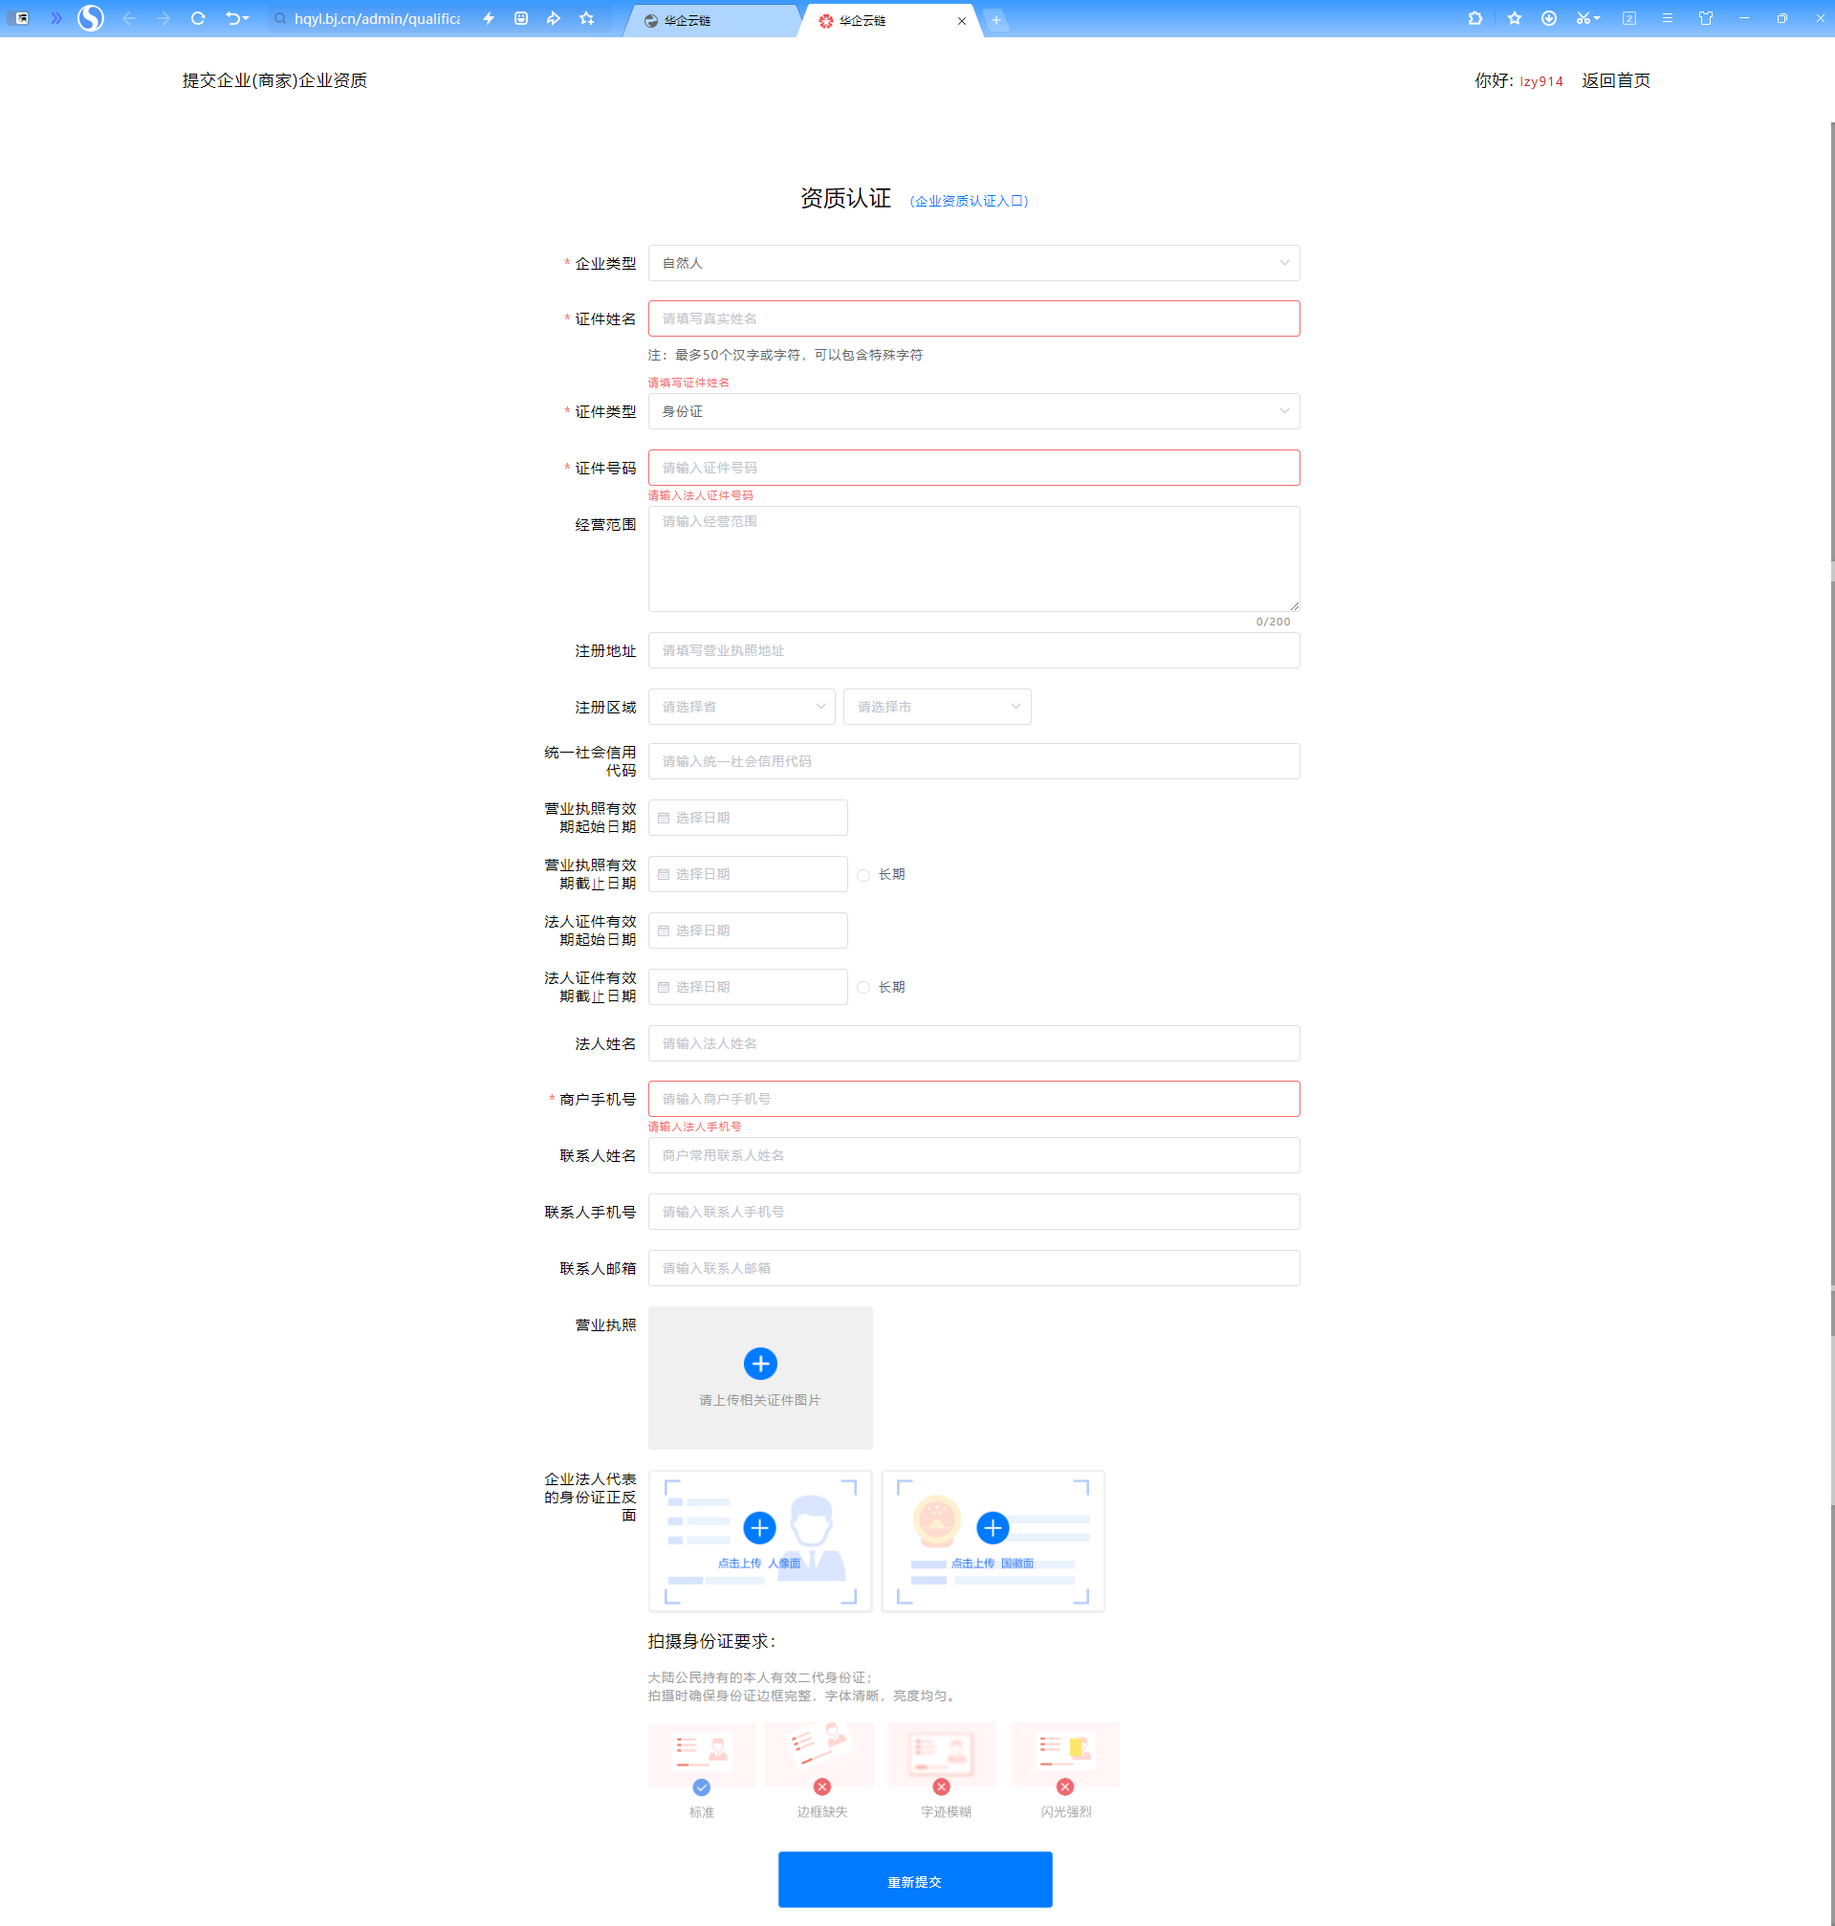Open a new browser tab
1835x1926 pixels.
click(x=995, y=20)
